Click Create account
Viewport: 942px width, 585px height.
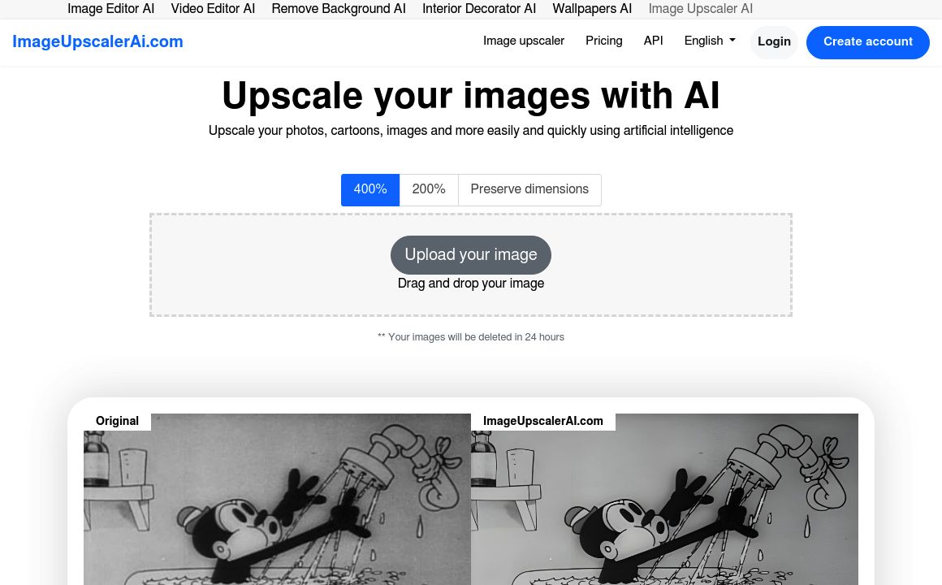point(868,41)
